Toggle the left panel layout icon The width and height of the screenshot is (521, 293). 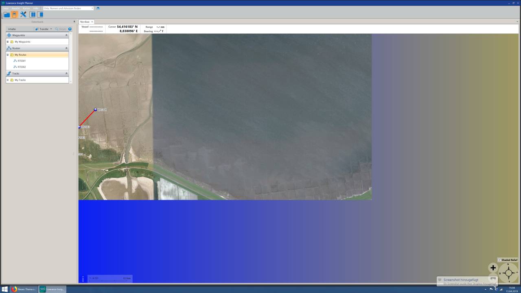pyautogui.click(x=33, y=15)
